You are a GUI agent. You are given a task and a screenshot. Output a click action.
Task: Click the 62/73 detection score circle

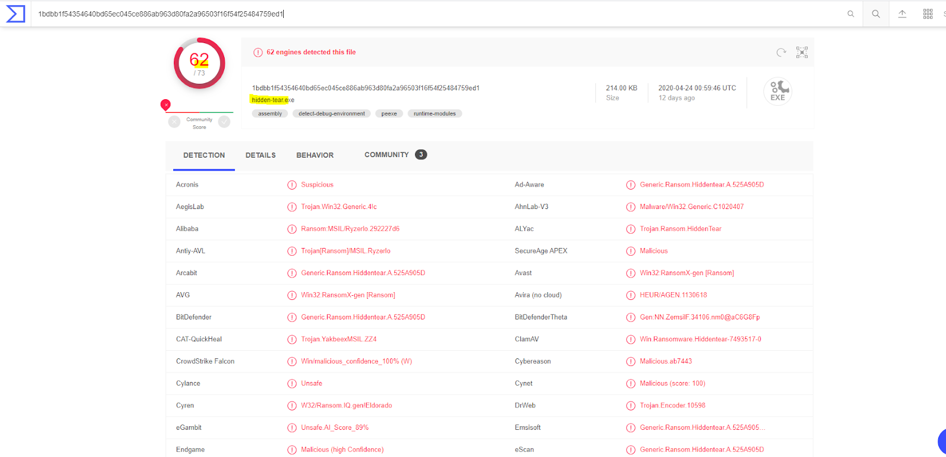point(199,63)
